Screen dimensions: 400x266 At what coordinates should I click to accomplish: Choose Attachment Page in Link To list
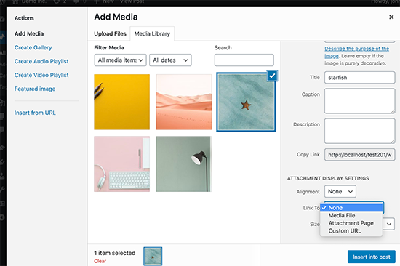(351, 223)
